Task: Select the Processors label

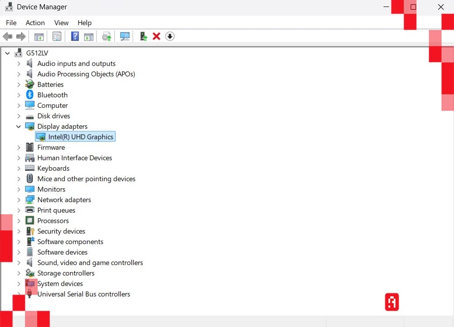Action: pyautogui.click(x=53, y=221)
